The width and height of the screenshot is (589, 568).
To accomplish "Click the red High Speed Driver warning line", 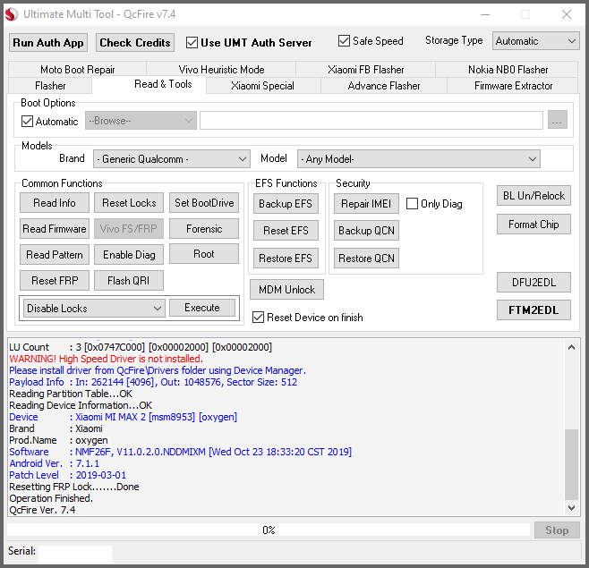I will pos(106,359).
